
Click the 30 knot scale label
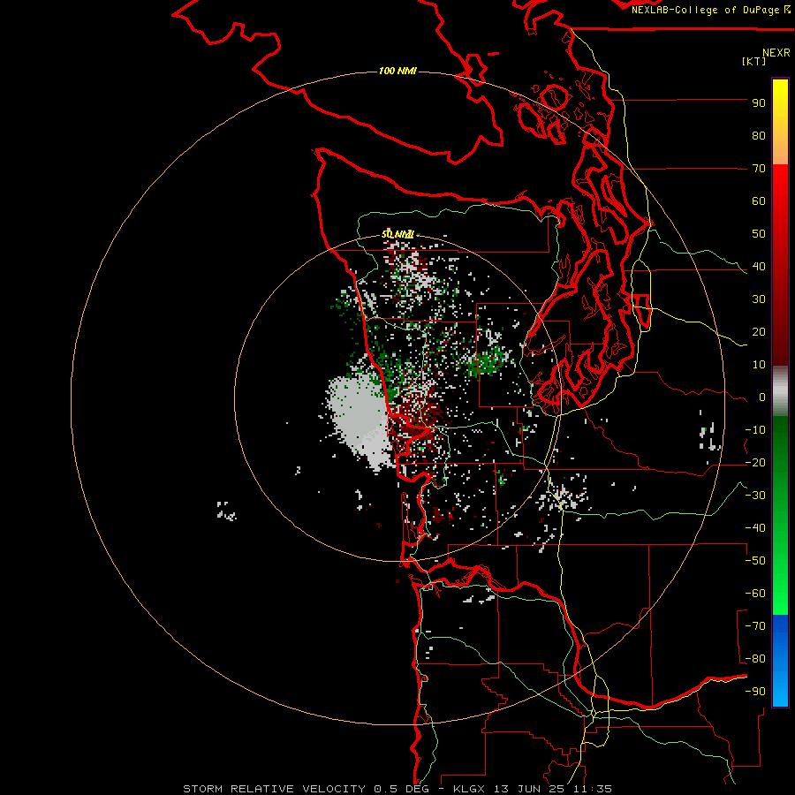[759, 299]
